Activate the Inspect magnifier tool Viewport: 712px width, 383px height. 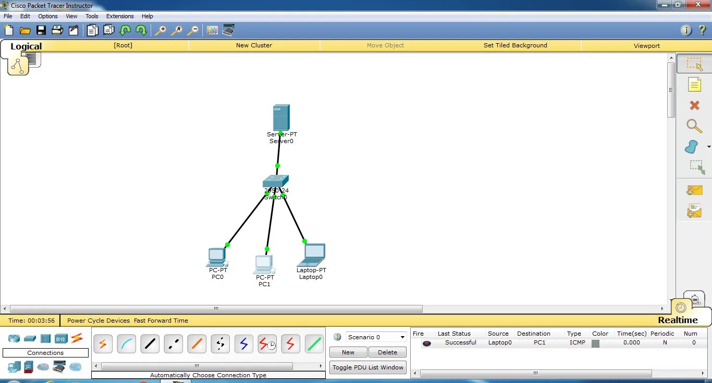point(694,126)
